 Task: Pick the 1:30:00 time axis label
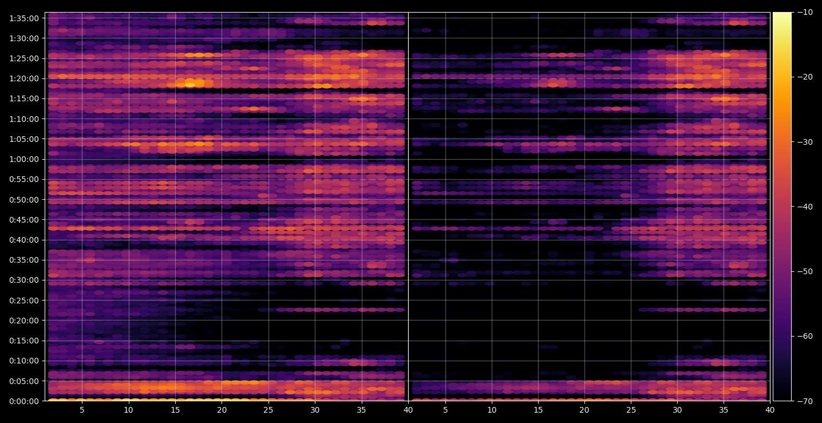click(x=23, y=38)
